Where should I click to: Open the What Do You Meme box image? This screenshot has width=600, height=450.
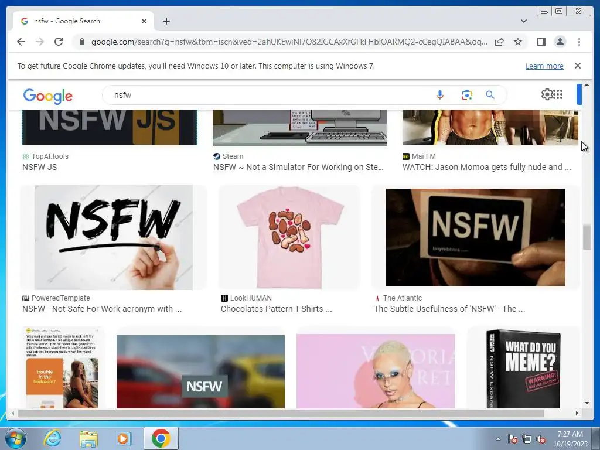pyautogui.click(x=523, y=369)
